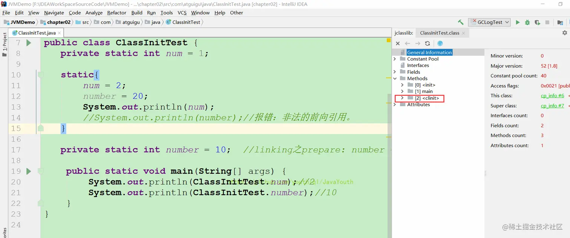Toggle code fold marker at static block line 10
The image size is (570, 238).
pyautogui.click(x=41, y=75)
